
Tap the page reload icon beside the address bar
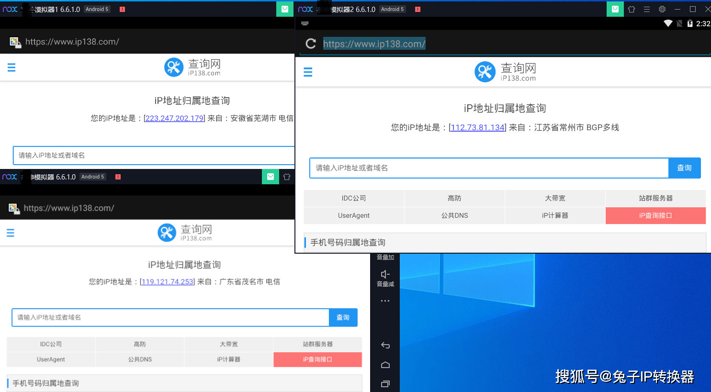tap(310, 43)
